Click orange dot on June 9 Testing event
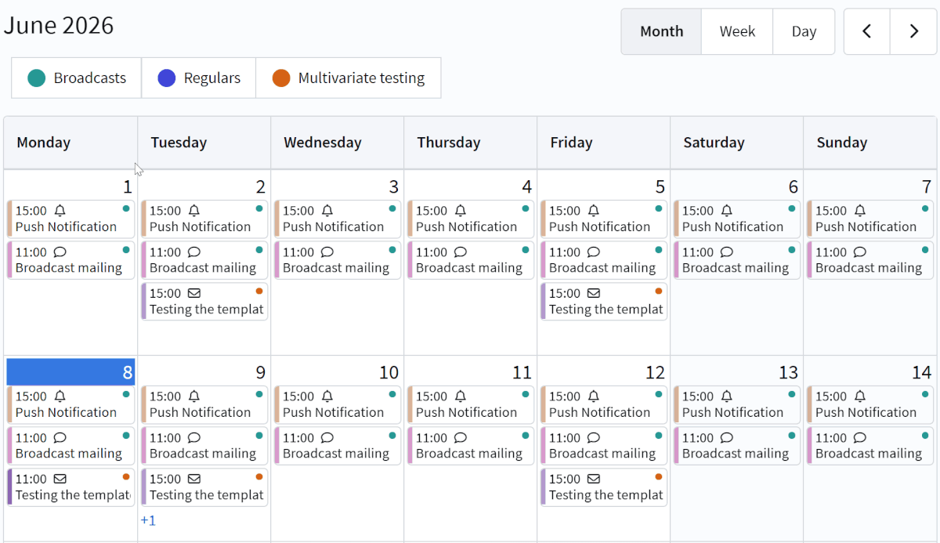The image size is (940, 543). point(259,476)
